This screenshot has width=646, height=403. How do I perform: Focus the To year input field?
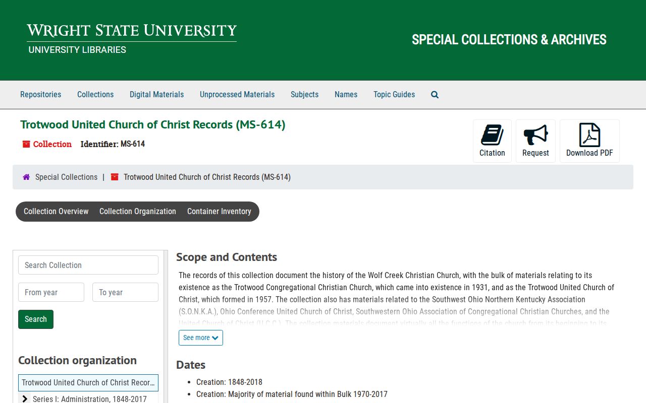[x=125, y=292]
